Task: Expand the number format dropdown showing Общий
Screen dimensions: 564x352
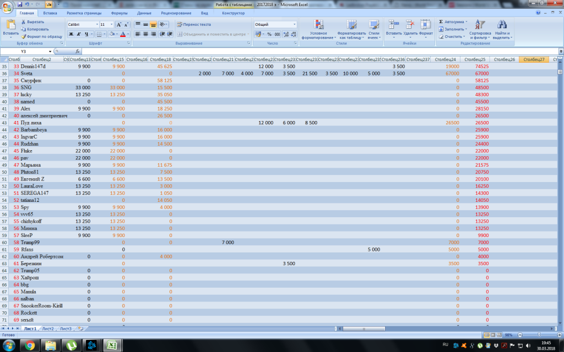Action: (294, 25)
